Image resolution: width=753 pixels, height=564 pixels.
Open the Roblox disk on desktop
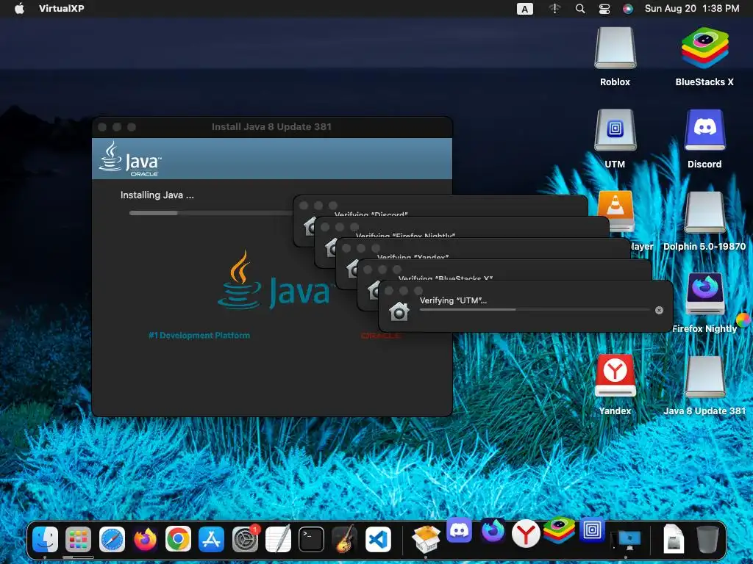tap(615, 48)
